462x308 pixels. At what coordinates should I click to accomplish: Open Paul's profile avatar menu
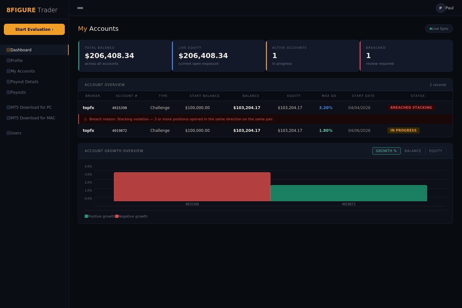441,8
